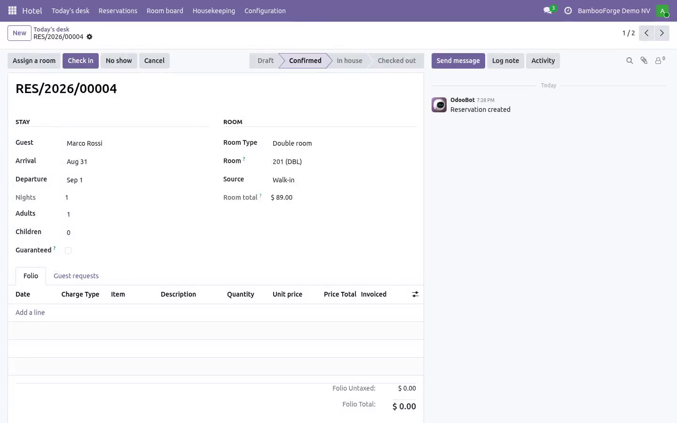
Task: Open the record actions gear icon
Action: click(x=89, y=37)
